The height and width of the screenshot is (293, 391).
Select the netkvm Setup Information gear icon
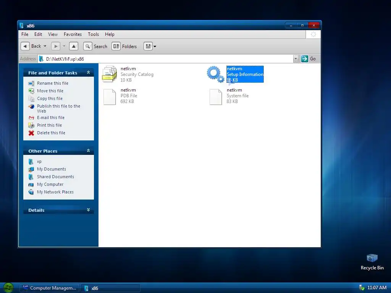click(216, 74)
